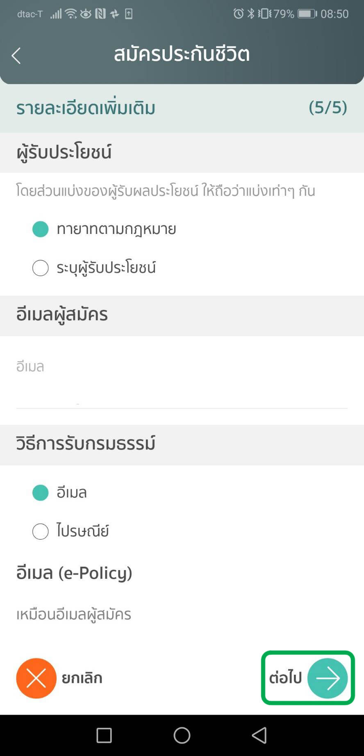Tap the เหมือนอีเมลผู้สมัคร e-Policy text
364x756 pixels.
click(x=74, y=614)
